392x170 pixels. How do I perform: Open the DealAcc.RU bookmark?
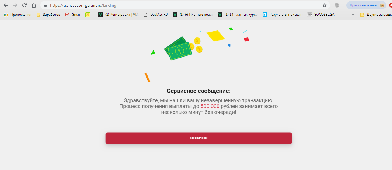coord(156,15)
